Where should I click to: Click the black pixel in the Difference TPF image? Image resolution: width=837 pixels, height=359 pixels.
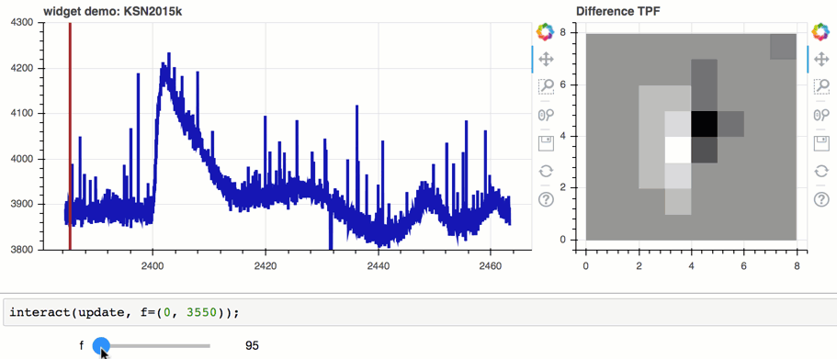click(x=704, y=124)
